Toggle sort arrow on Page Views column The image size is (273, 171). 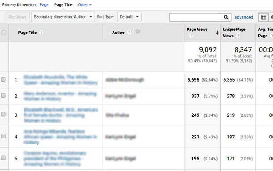[217, 33]
